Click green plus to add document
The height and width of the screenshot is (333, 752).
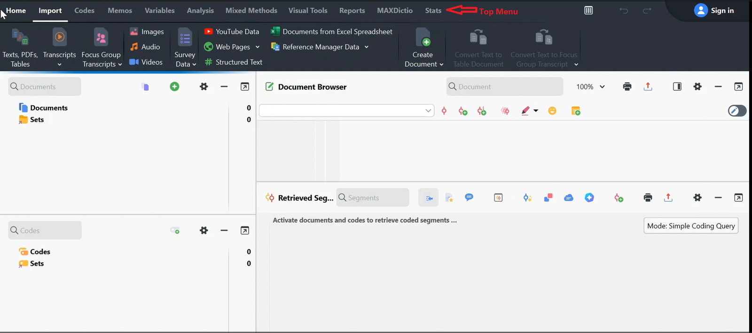(174, 87)
